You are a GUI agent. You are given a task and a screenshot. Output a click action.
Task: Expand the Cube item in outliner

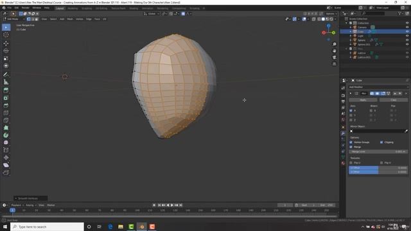point(351,31)
